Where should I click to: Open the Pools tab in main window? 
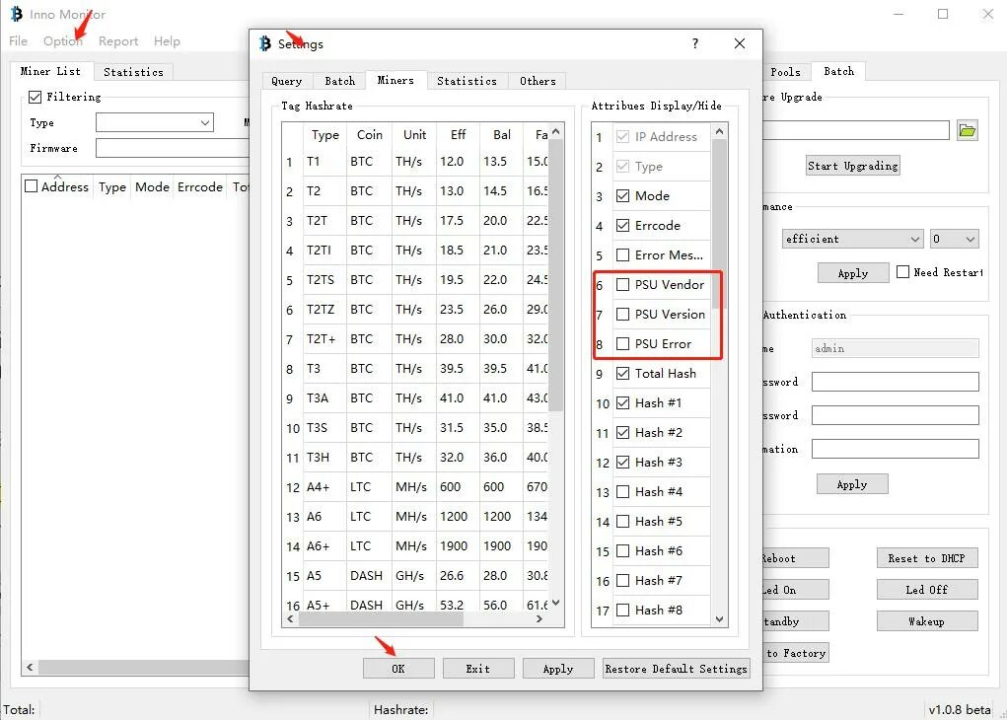coord(785,72)
